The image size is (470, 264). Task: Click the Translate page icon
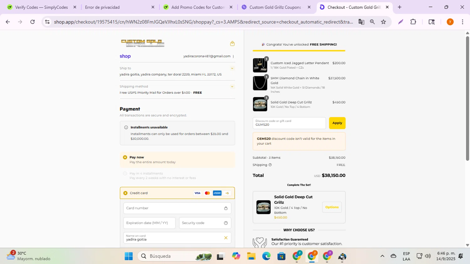coord(361,22)
